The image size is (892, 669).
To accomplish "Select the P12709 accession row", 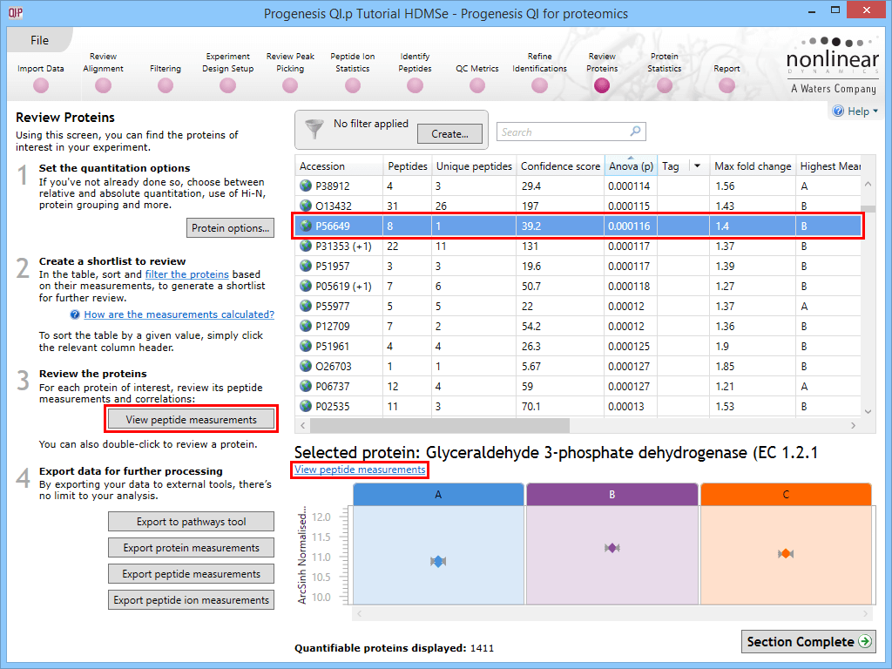I will click(578, 326).
